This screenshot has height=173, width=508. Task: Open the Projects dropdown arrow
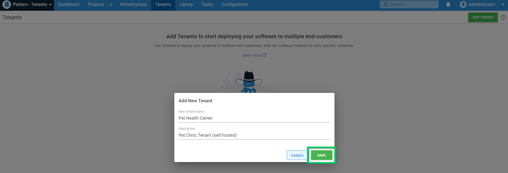(111, 5)
